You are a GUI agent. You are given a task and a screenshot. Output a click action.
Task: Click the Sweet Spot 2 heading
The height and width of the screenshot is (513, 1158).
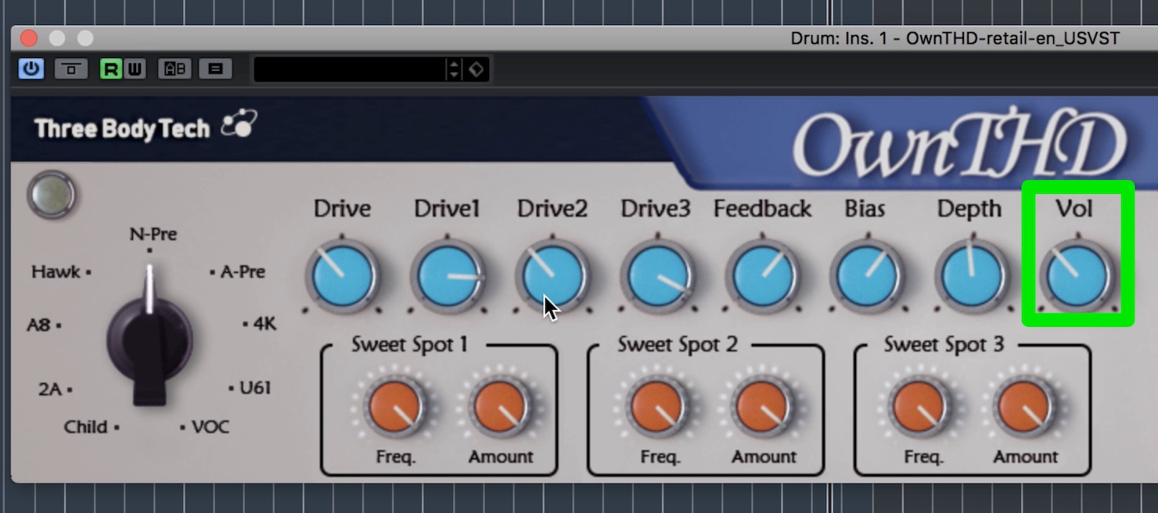(x=678, y=345)
